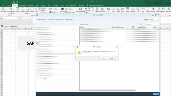The image size is (171, 96).
Task: Confirm the SAP Logon warning with OK
Action: (103, 58)
